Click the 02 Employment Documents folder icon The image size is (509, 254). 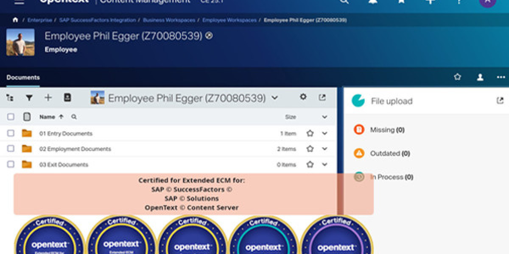(x=27, y=149)
